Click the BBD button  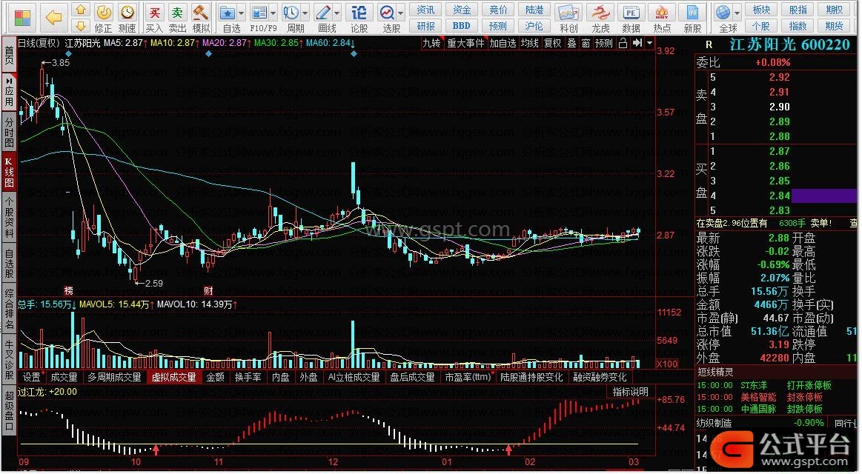tap(462, 26)
